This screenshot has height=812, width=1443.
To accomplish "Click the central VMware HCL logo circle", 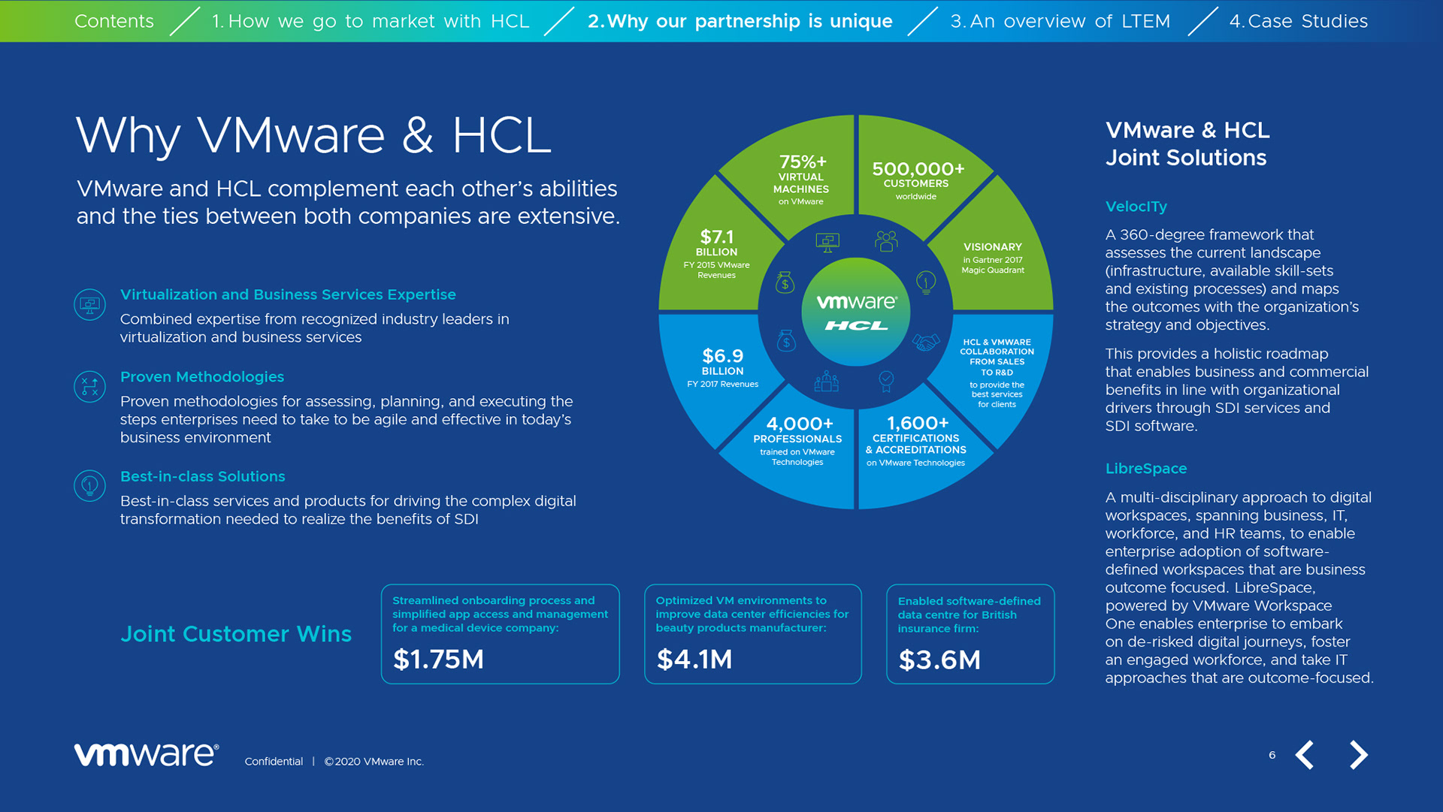I will pos(856,312).
